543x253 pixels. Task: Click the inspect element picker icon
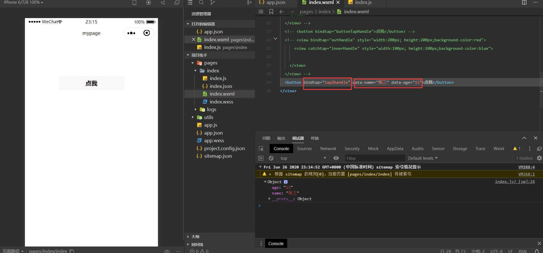(x=261, y=149)
